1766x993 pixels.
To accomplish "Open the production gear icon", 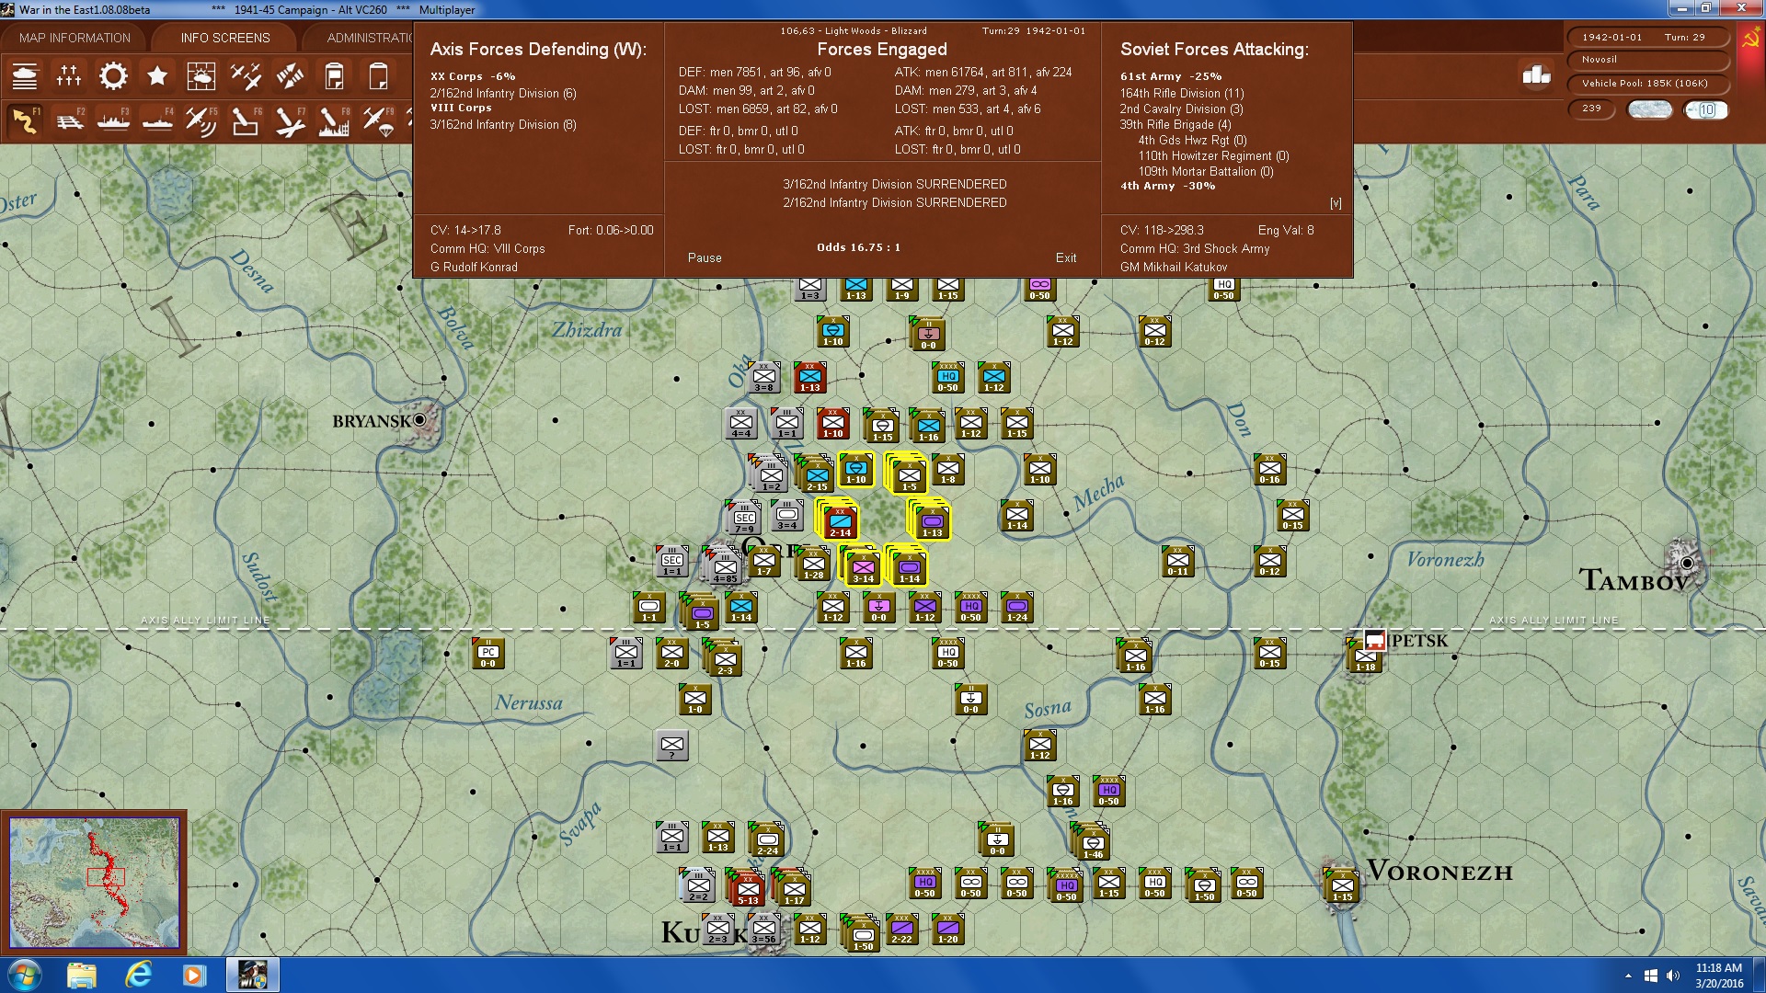I will click(x=113, y=76).
